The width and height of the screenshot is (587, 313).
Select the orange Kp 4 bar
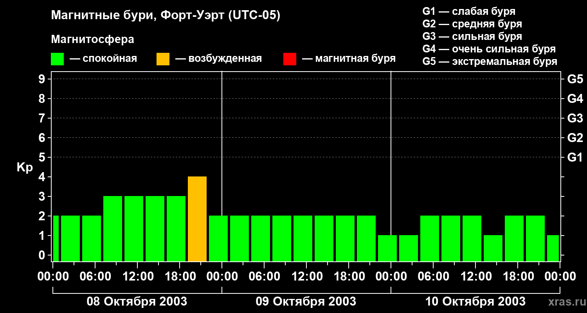(x=197, y=219)
